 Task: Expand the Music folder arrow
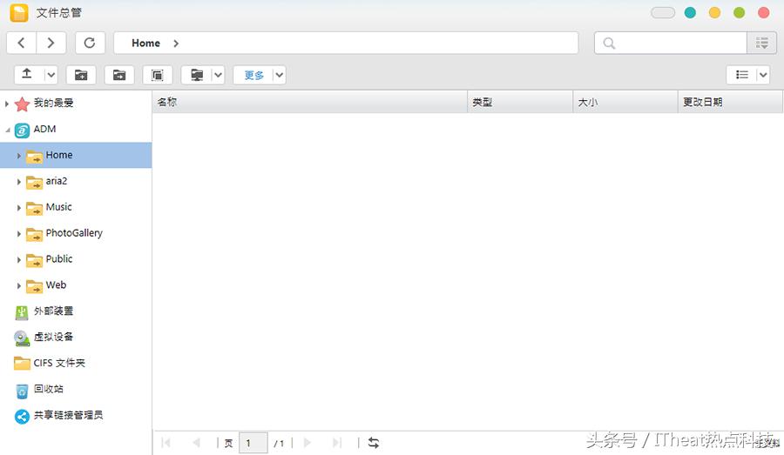pos(18,208)
